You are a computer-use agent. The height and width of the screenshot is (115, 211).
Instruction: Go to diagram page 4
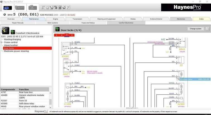click(72, 35)
